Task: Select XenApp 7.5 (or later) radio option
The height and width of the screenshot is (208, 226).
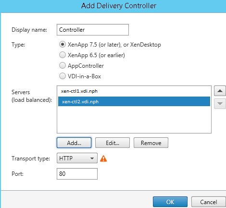Action: 63,44
